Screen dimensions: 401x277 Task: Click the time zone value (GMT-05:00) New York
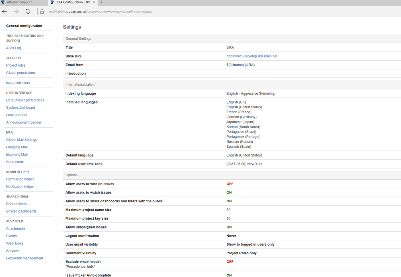pos(244,164)
